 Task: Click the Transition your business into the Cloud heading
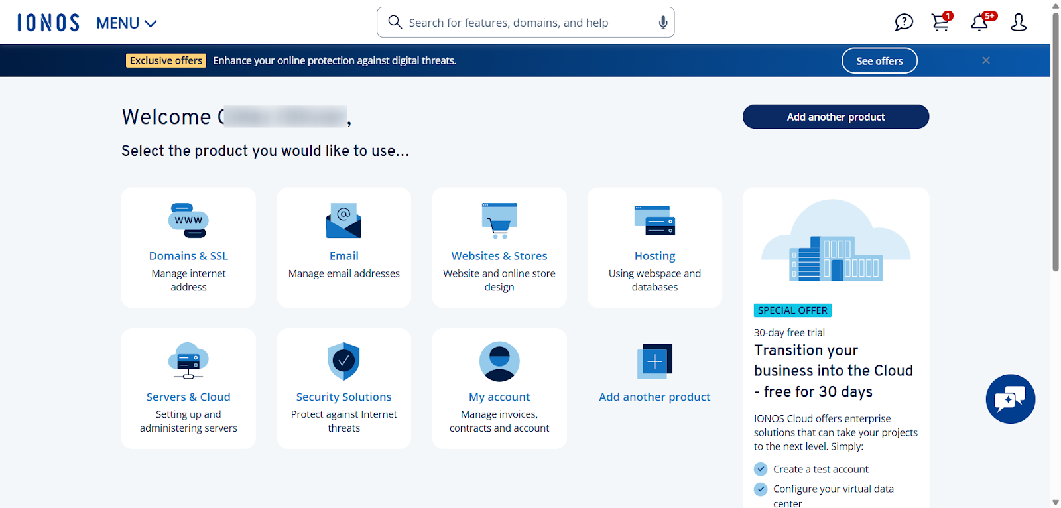point(834,371)
